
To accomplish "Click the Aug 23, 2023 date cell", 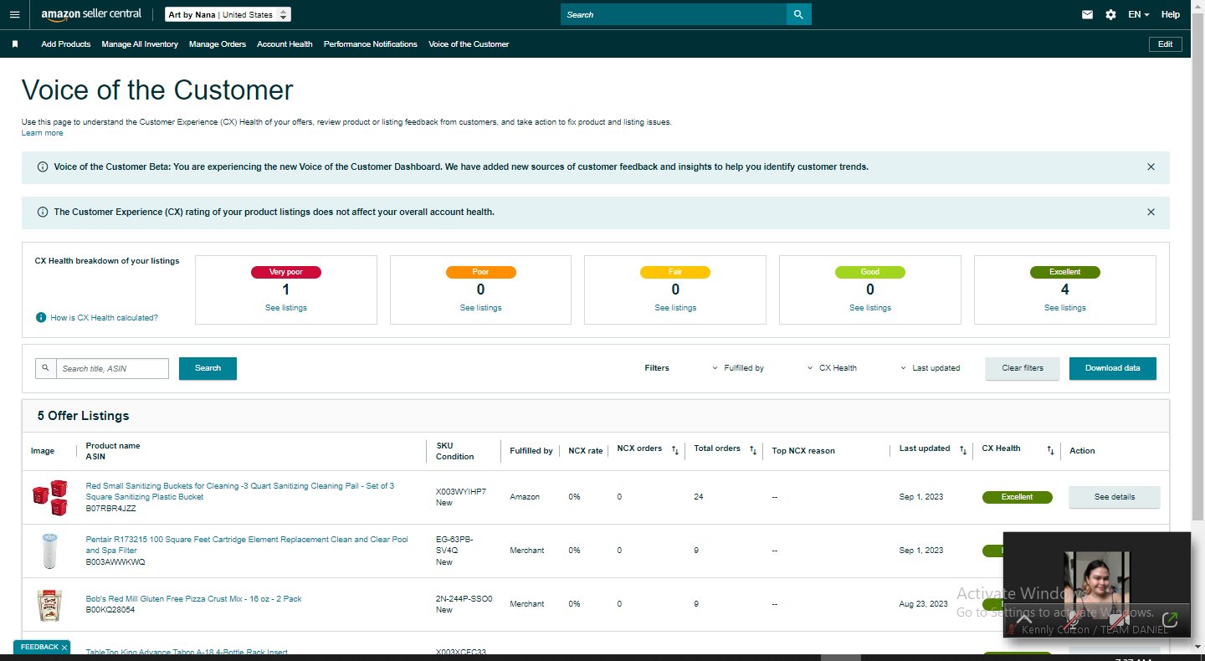I will (x=924, y=604).
